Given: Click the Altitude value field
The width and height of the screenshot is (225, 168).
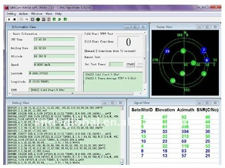Looking at the screenshot, I should point(54,56).
